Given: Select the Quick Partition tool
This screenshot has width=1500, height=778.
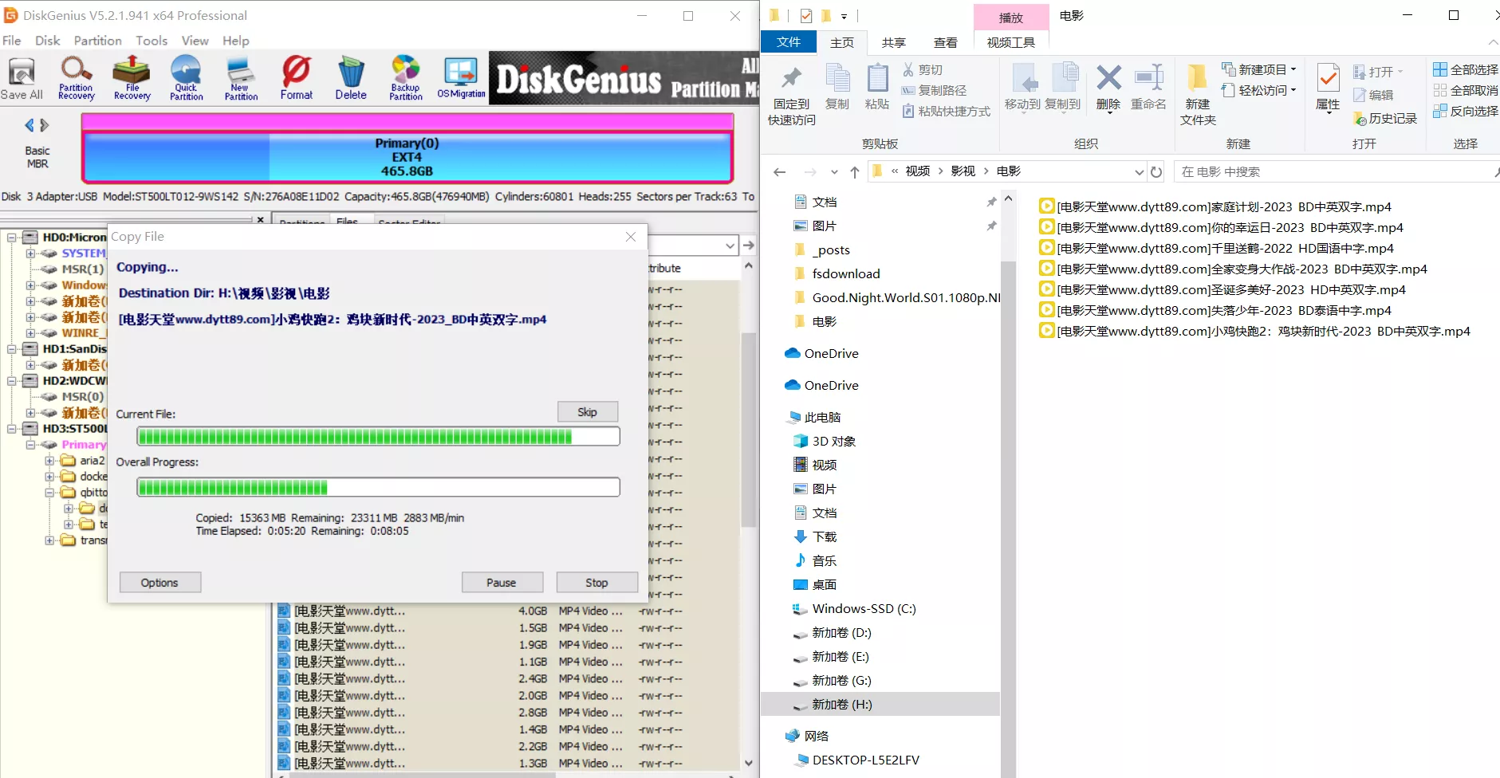Looking at the screenshot, I should click(186, 79).
